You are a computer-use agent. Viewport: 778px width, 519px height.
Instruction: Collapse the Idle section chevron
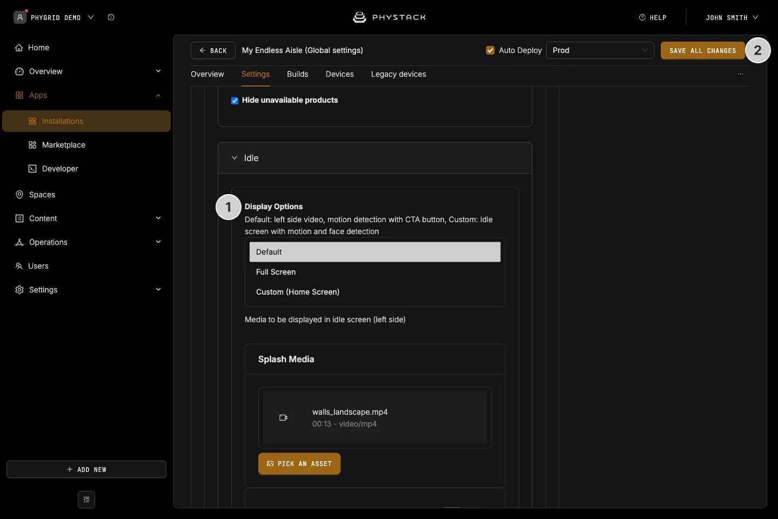pos(234,158)
